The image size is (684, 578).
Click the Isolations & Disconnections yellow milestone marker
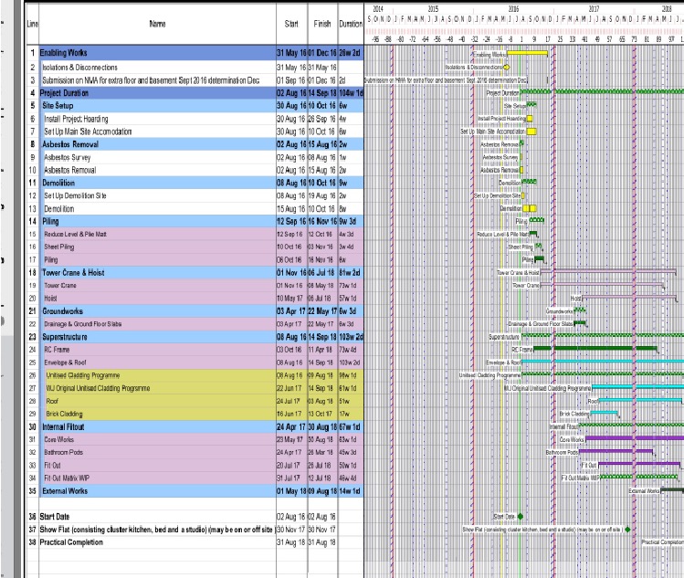(507, 67)
